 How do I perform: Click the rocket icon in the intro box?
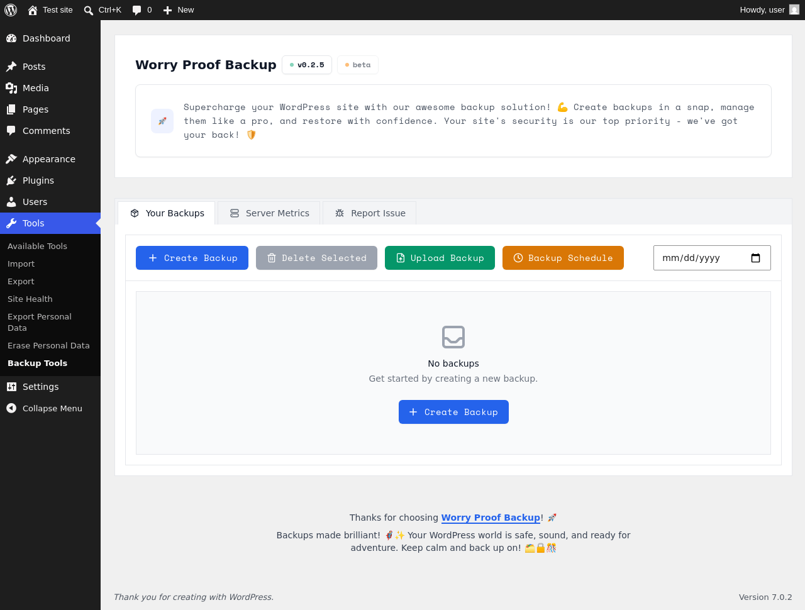pyautogui.click(x=162, y=121)
